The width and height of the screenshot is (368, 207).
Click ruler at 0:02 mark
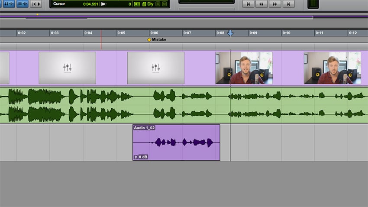pyautogui.click(x=22, y=33)
